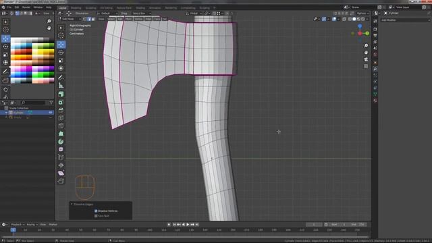
Task: Enable edge select mode
Action: pos(89,19)
